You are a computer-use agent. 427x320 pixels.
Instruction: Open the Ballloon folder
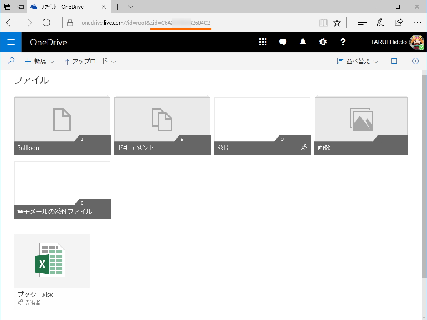pos(62,125)
